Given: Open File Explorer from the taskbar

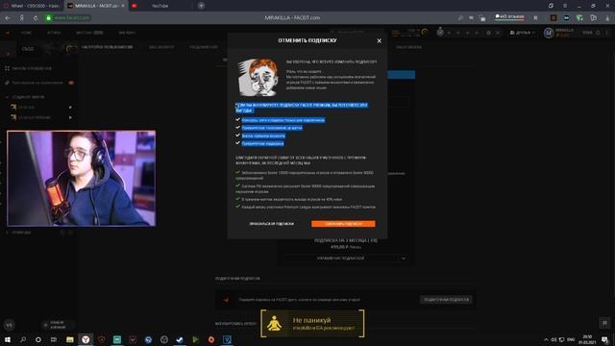Looking at the screenshot, I should click(x=70, y=339).
